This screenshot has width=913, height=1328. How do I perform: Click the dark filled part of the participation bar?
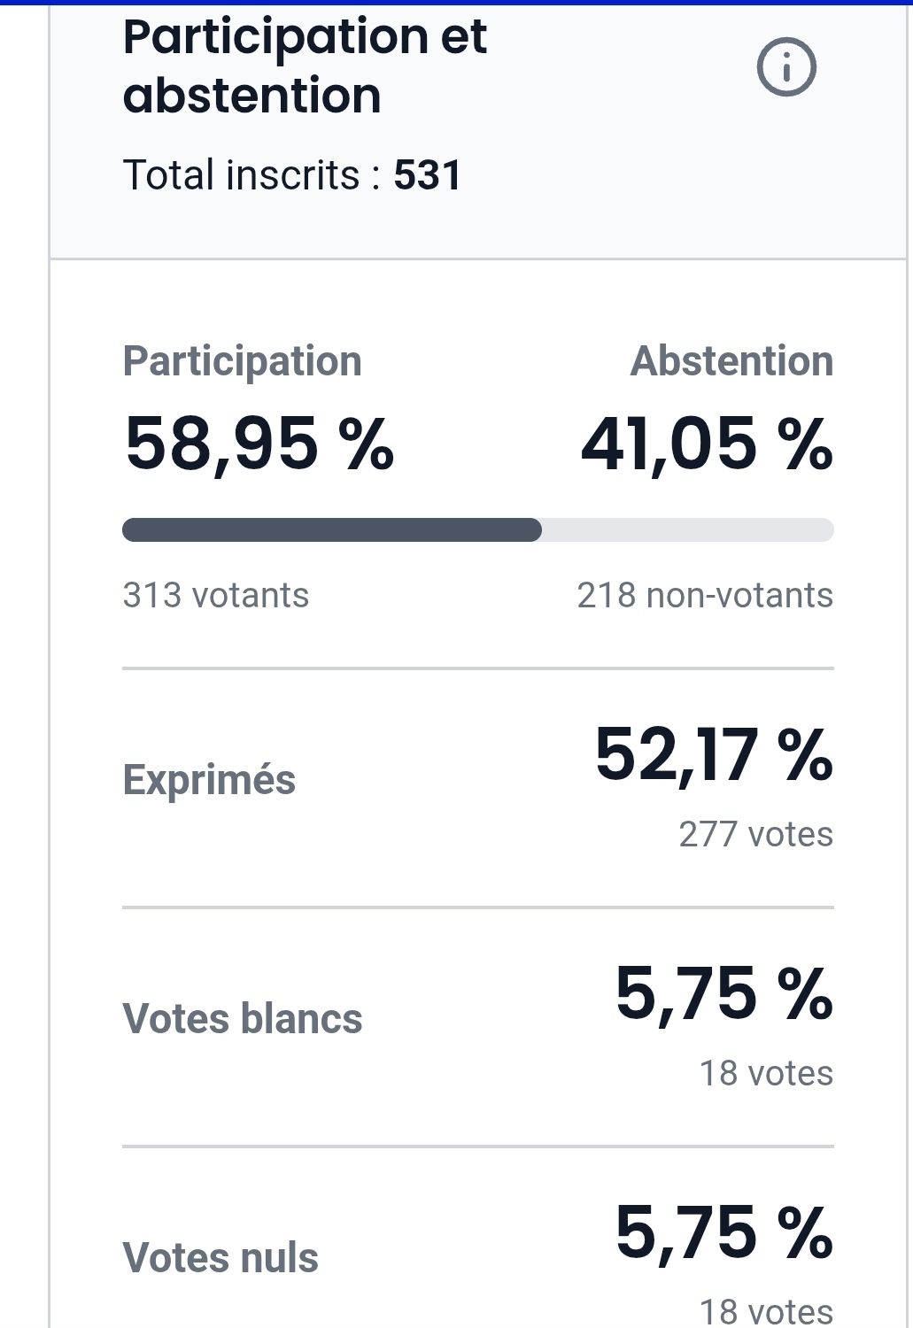(x=331, y=529)
